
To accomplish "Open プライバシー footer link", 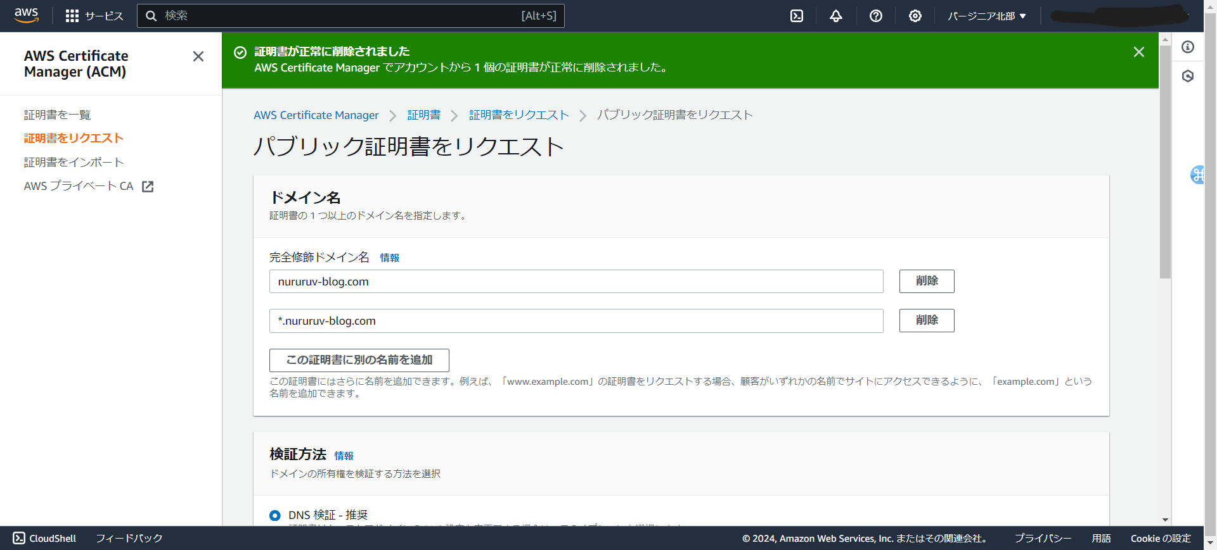I will (x=1043, y=538).
